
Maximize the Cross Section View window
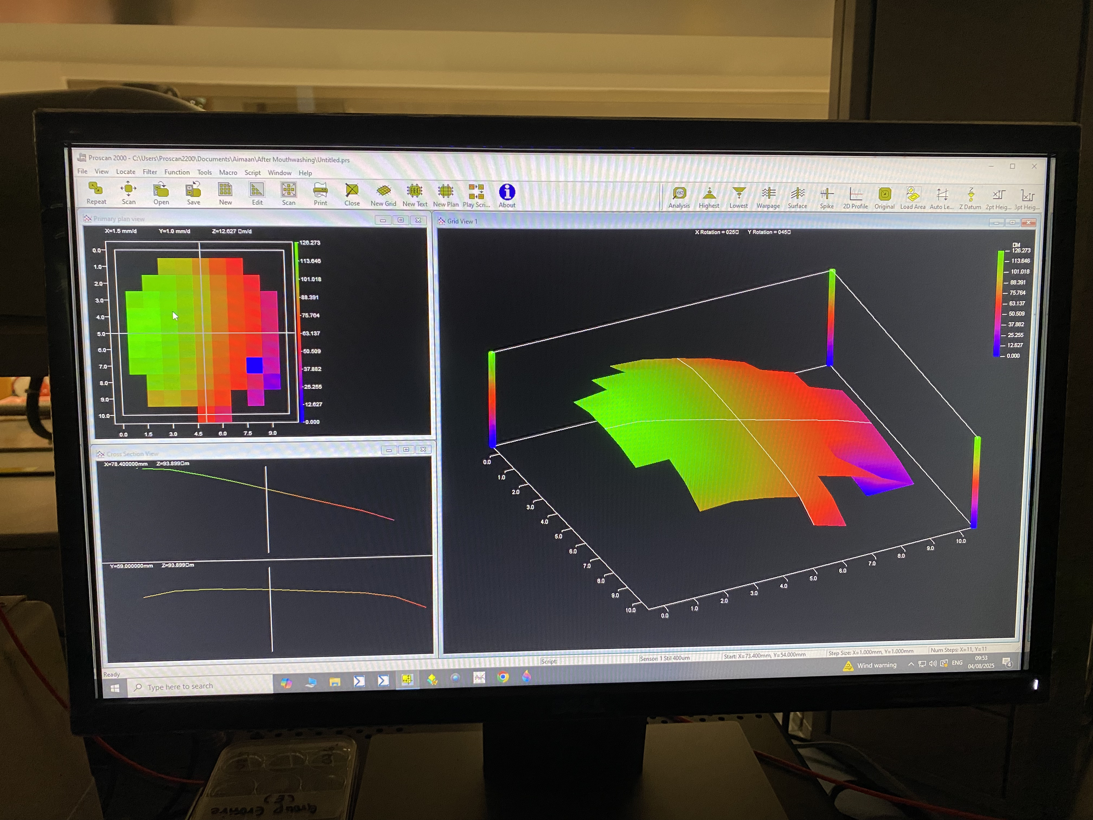(406, 449)
